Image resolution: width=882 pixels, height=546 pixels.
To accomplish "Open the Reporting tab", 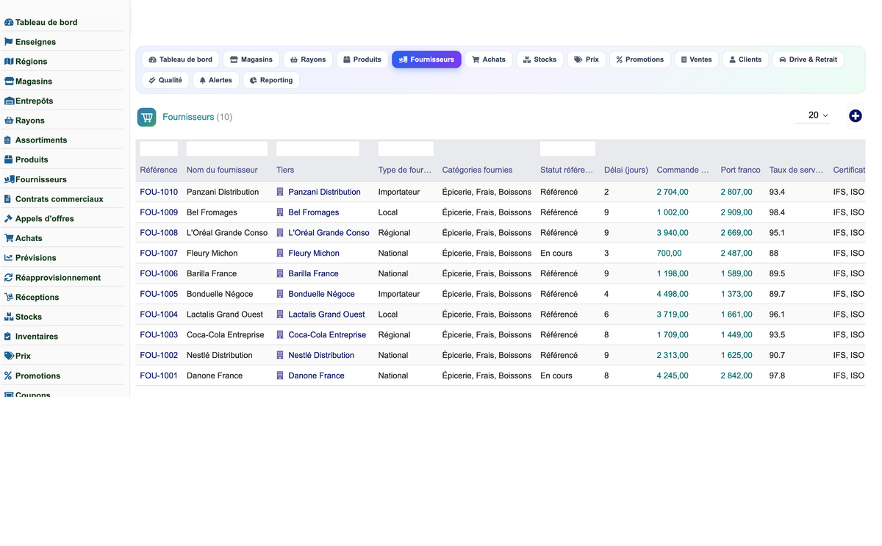I will click(x=271, y=80).
